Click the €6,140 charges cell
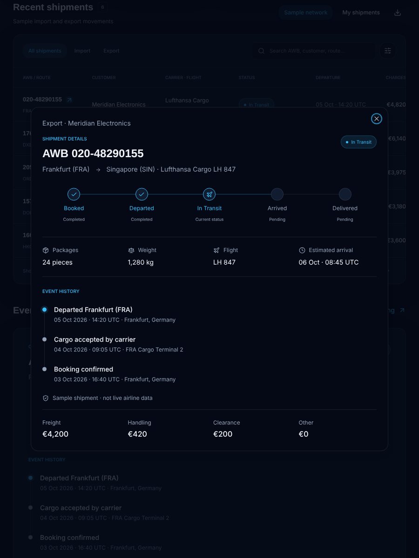Image resolution: width=419 pixels, height=558 pixels. (397, 139)
